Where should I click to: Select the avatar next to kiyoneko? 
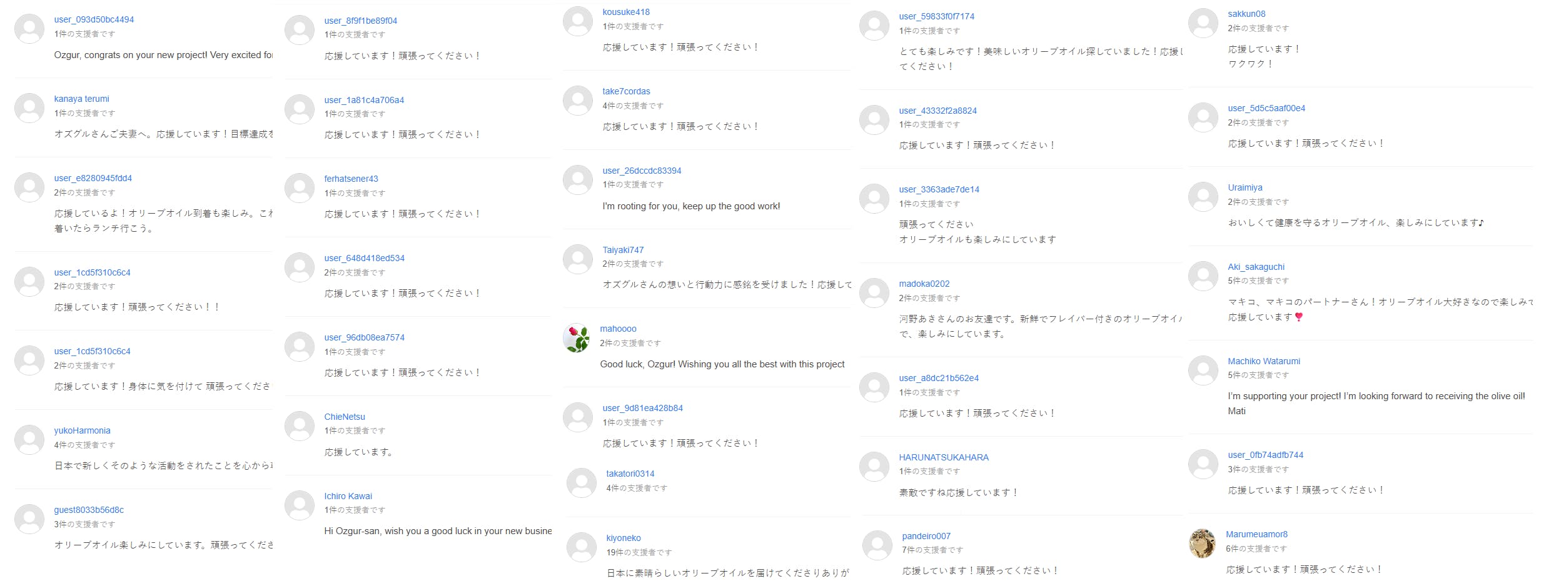coord(582,547)
